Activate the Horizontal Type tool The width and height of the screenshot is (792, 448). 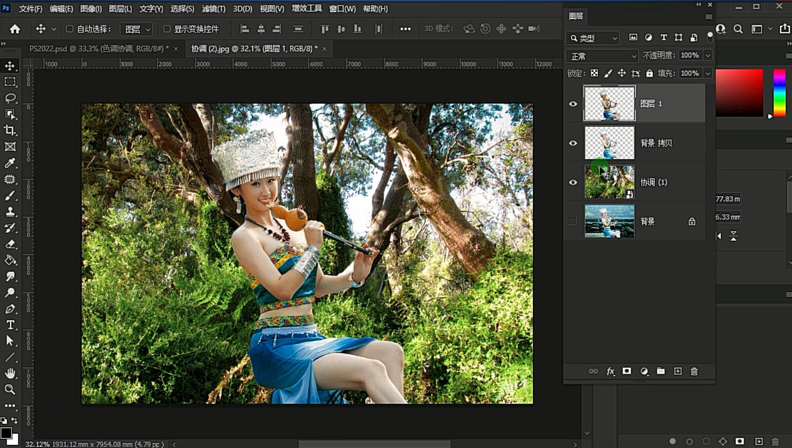click(x=10, y=325)
